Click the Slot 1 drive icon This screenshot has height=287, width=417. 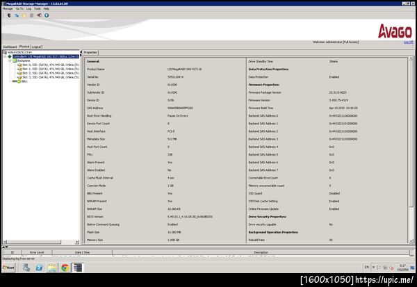click(19, 69)
